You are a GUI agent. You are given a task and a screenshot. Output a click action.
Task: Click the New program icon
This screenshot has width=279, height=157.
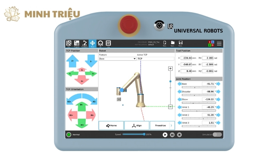[x=165, y=43]
